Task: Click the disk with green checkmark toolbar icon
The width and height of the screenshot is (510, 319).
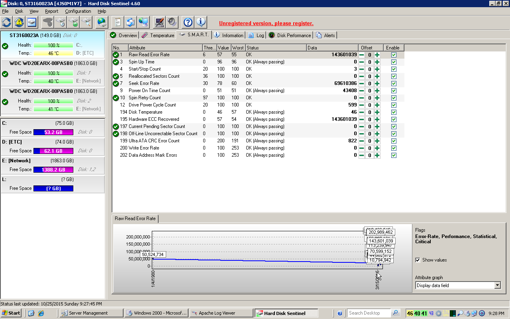Action: click(x=73, y=22)
